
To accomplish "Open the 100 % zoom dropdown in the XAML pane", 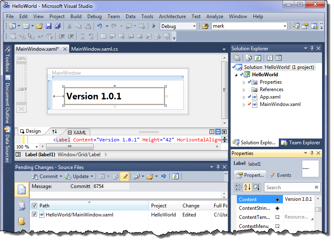I will pos(36,147).
